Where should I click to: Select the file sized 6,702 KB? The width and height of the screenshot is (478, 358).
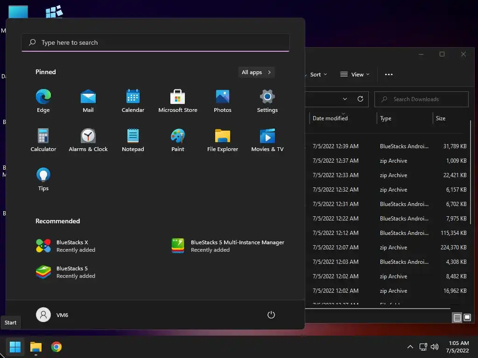pos(387,204)
